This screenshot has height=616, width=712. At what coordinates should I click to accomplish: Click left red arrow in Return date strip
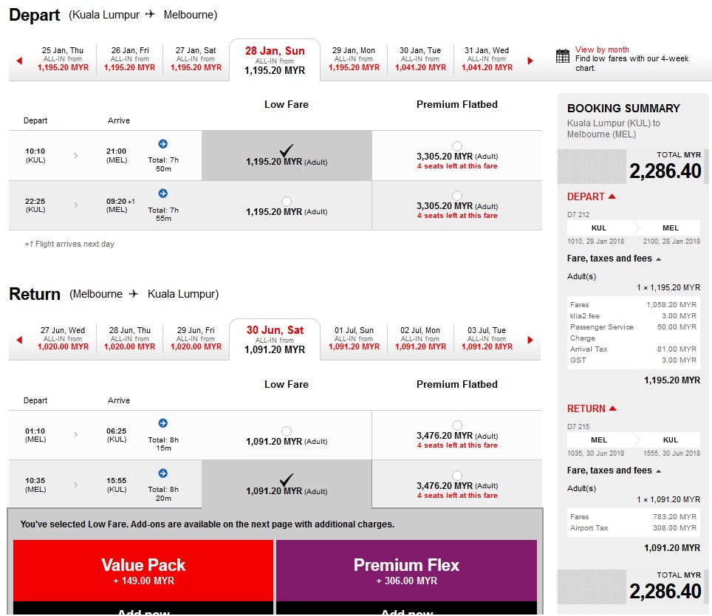19,340
